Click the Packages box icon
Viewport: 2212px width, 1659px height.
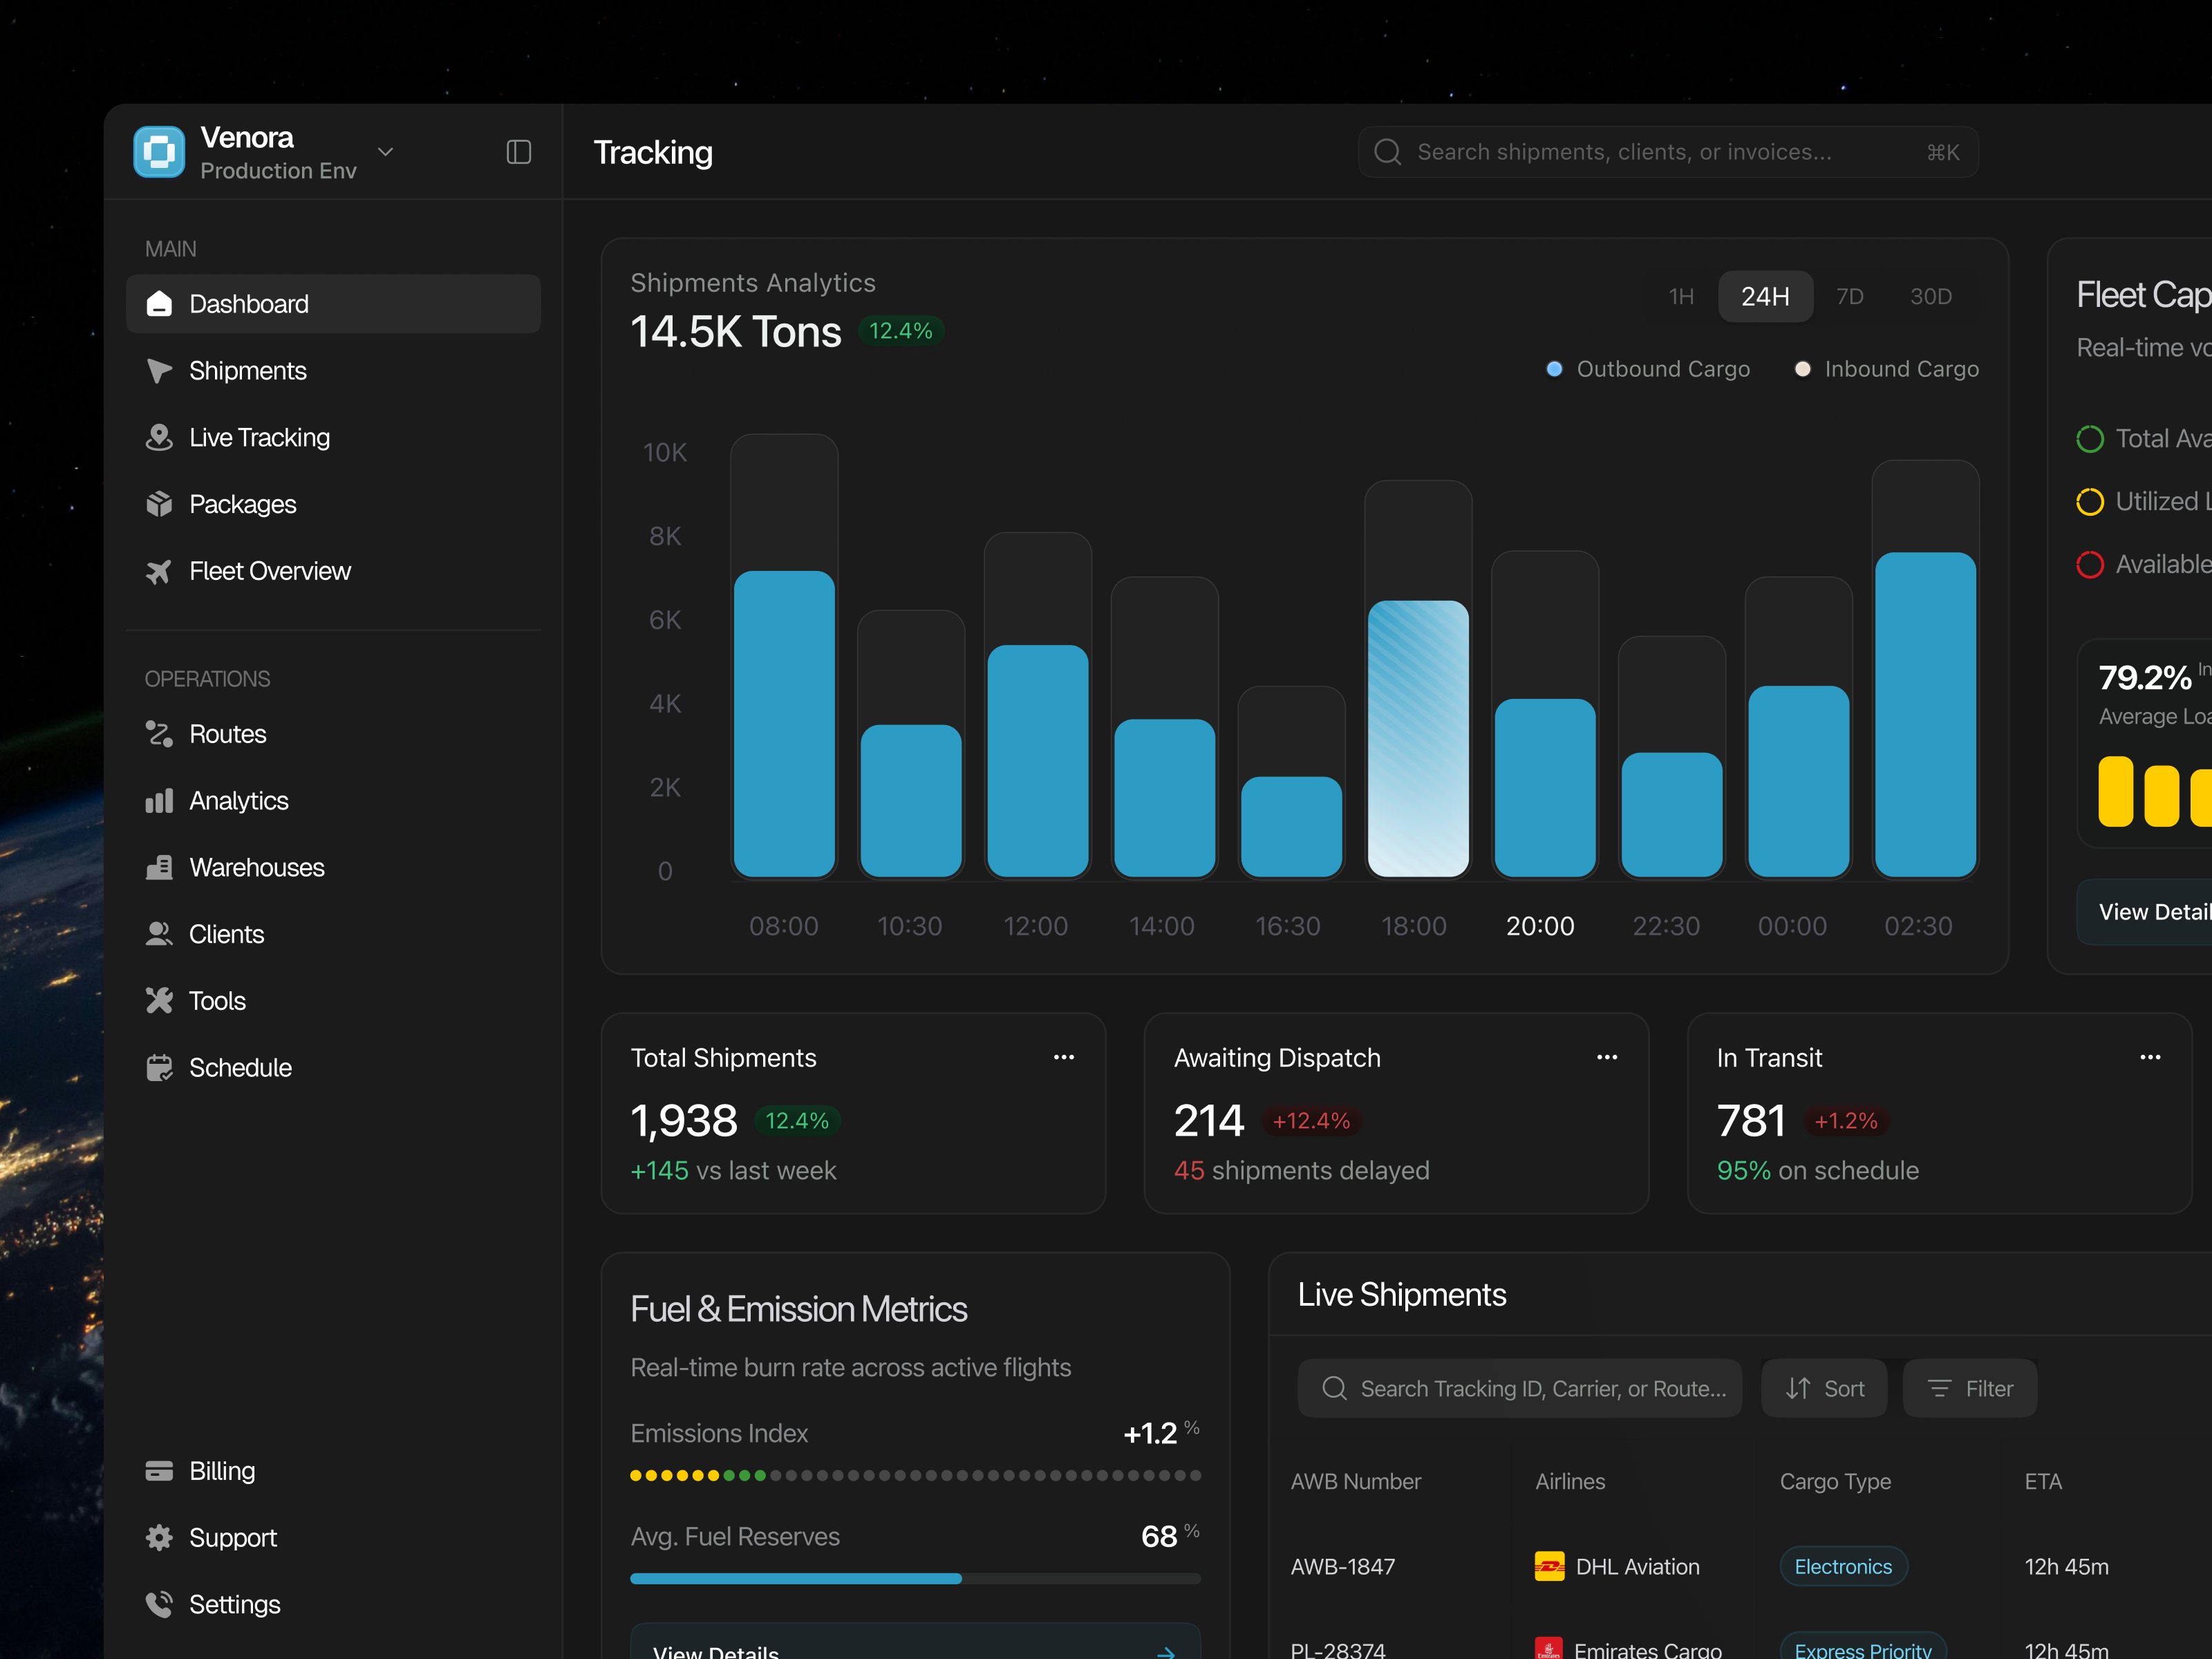[x=159, y=504]
